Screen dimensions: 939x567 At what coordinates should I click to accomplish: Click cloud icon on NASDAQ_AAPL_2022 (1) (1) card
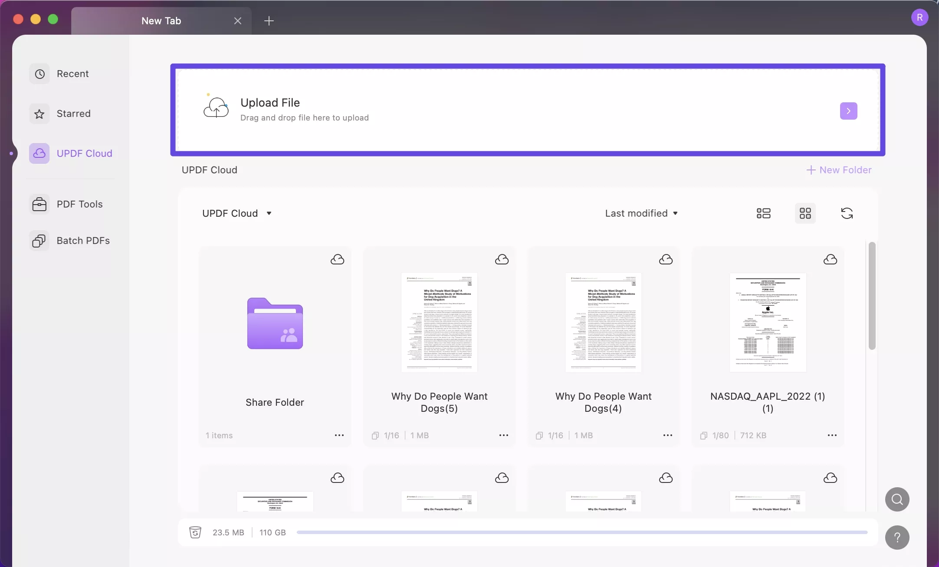click(830, 259)
